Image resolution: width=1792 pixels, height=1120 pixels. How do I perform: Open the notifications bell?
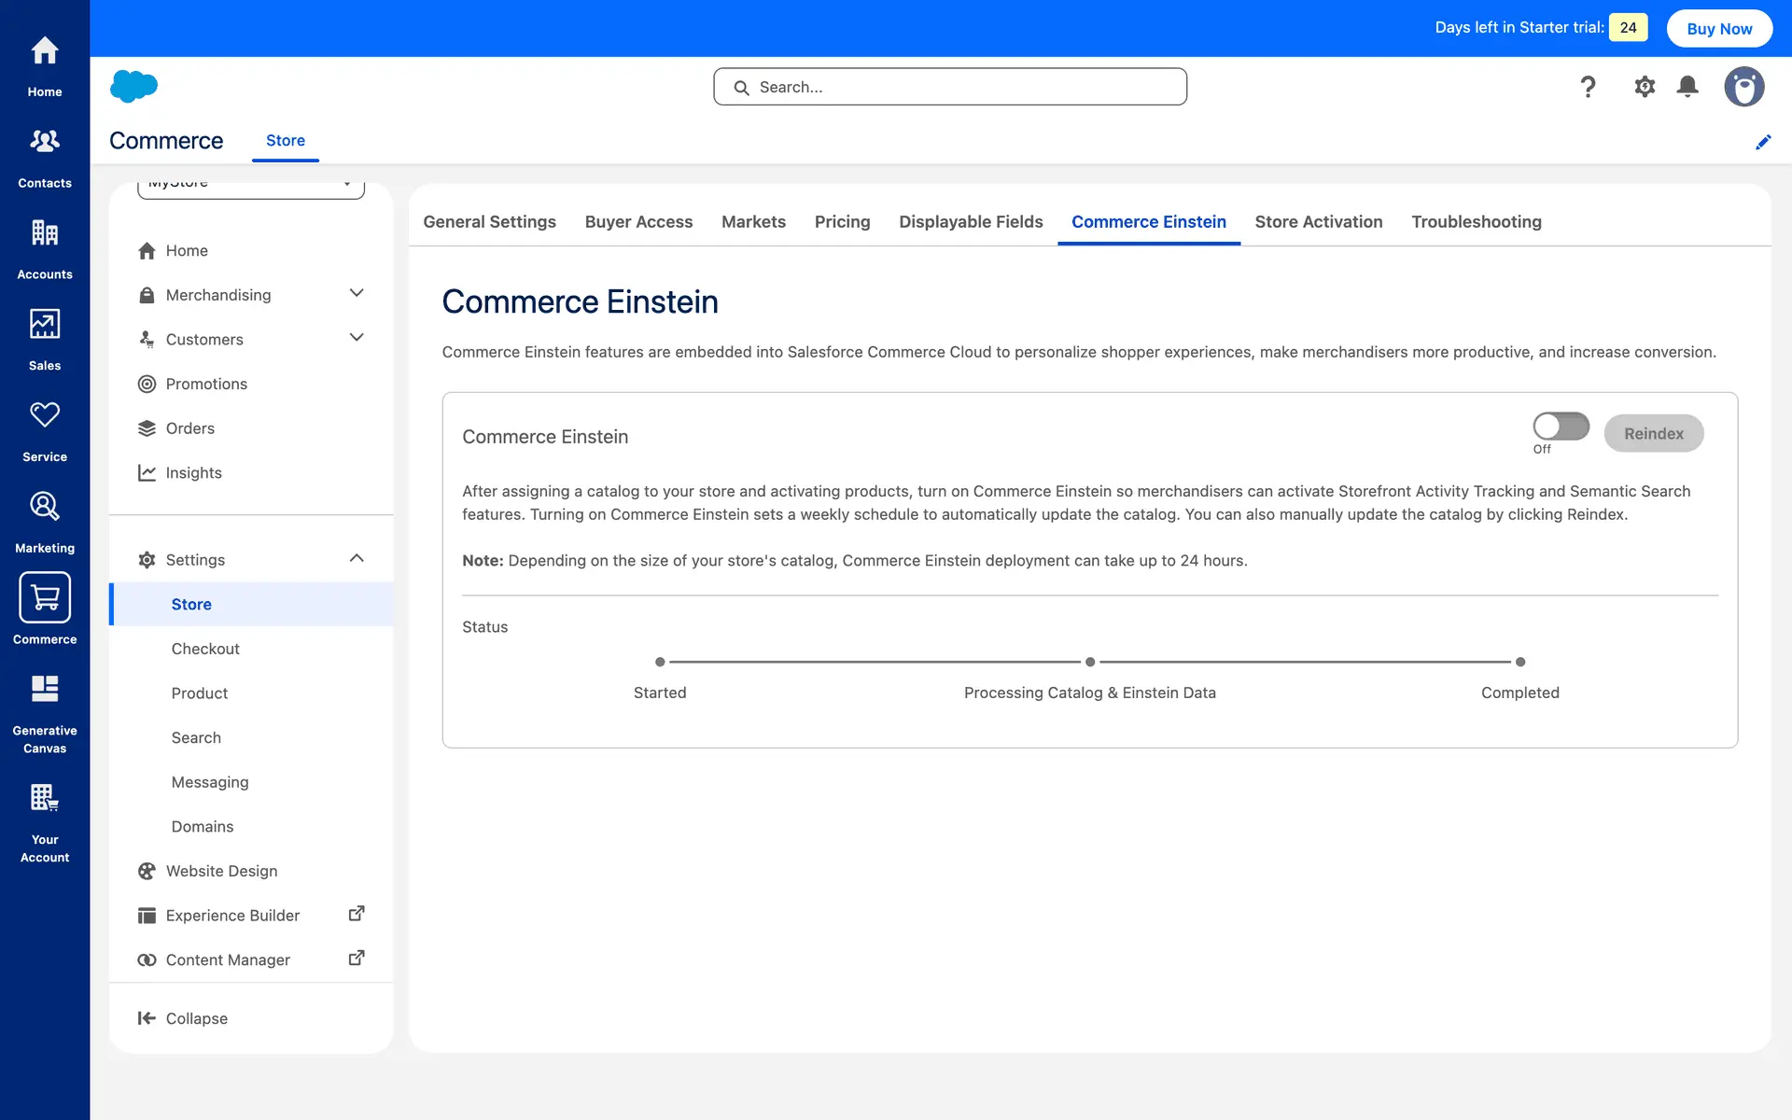point(1687,87)
